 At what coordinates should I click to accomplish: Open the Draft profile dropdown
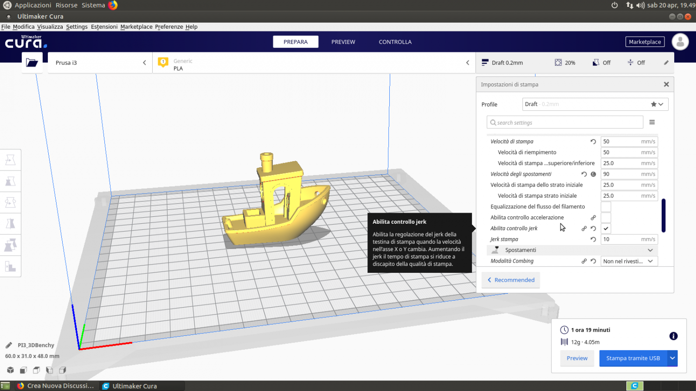[x=595, y=104]
